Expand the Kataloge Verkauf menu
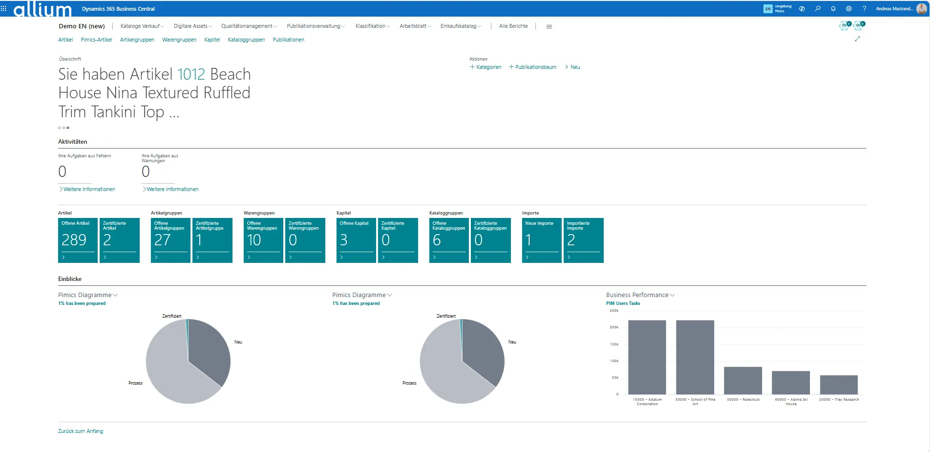The height and width of the screenshot is (452, 930). click(142, 26)
